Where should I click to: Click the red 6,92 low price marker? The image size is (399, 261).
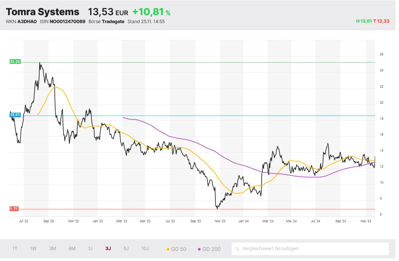(x=14, y=208)
